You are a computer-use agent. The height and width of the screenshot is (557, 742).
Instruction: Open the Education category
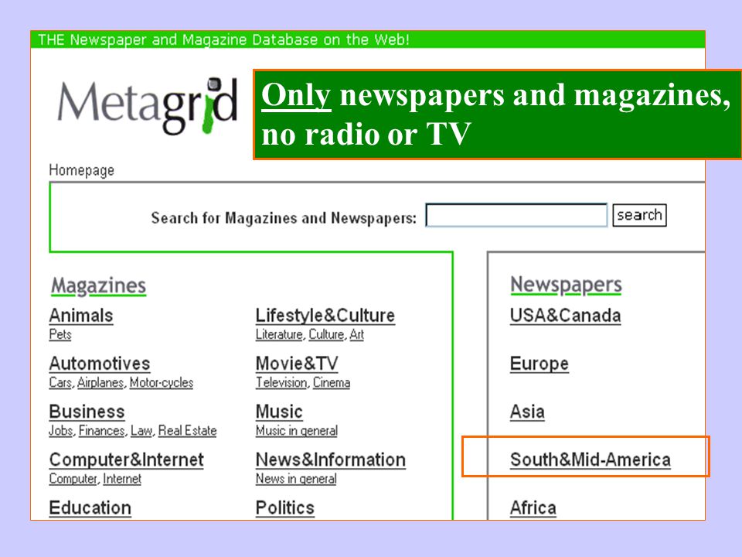pos(90,508)
